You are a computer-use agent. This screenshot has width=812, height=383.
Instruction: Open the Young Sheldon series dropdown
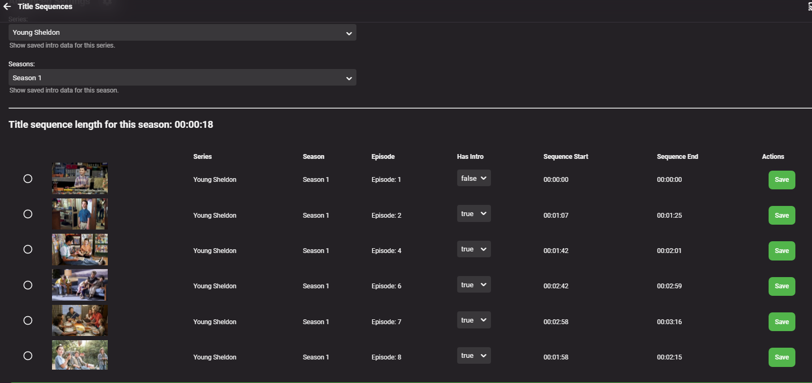click(182, 33)
